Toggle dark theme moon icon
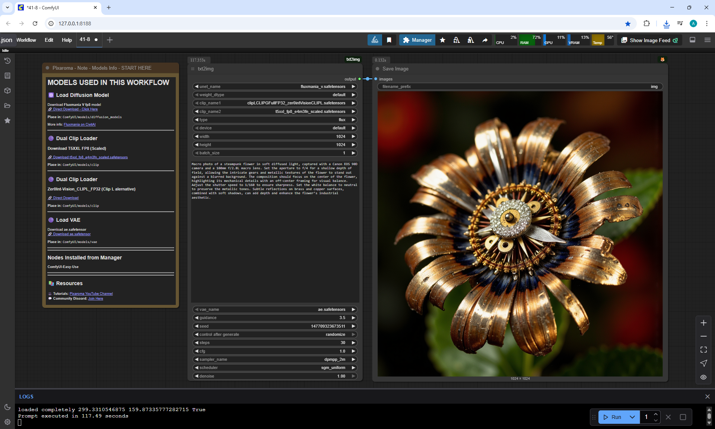 [x=7, y=407]
